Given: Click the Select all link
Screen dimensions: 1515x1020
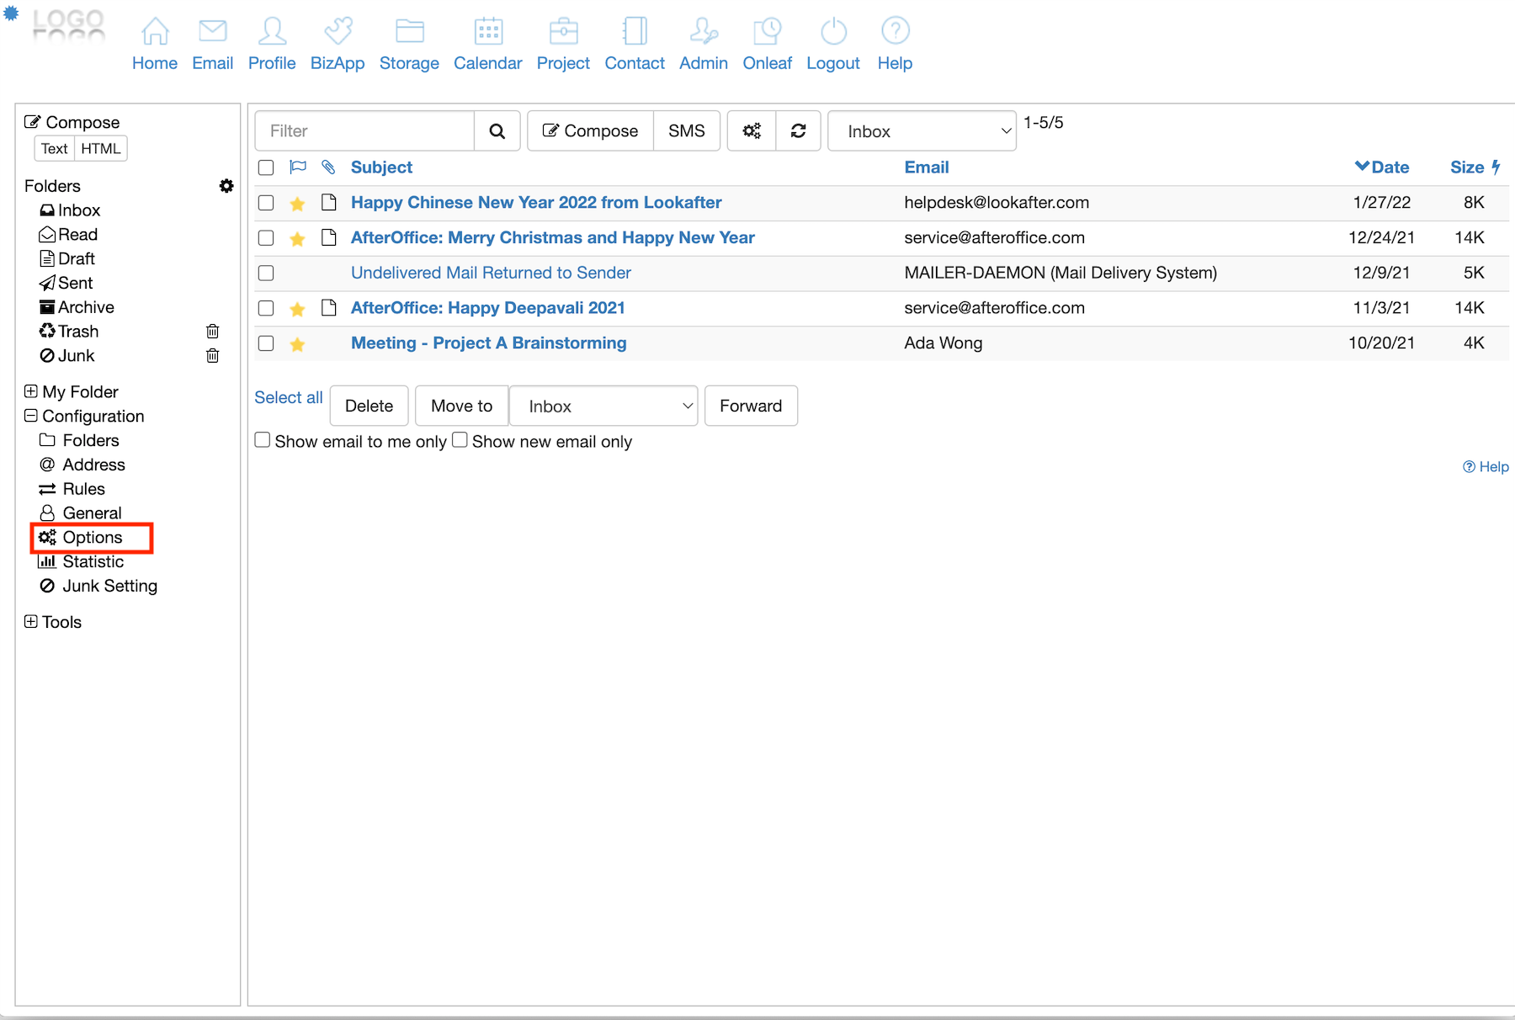Looking at the screenshot, I should click(x=289, y=398).
